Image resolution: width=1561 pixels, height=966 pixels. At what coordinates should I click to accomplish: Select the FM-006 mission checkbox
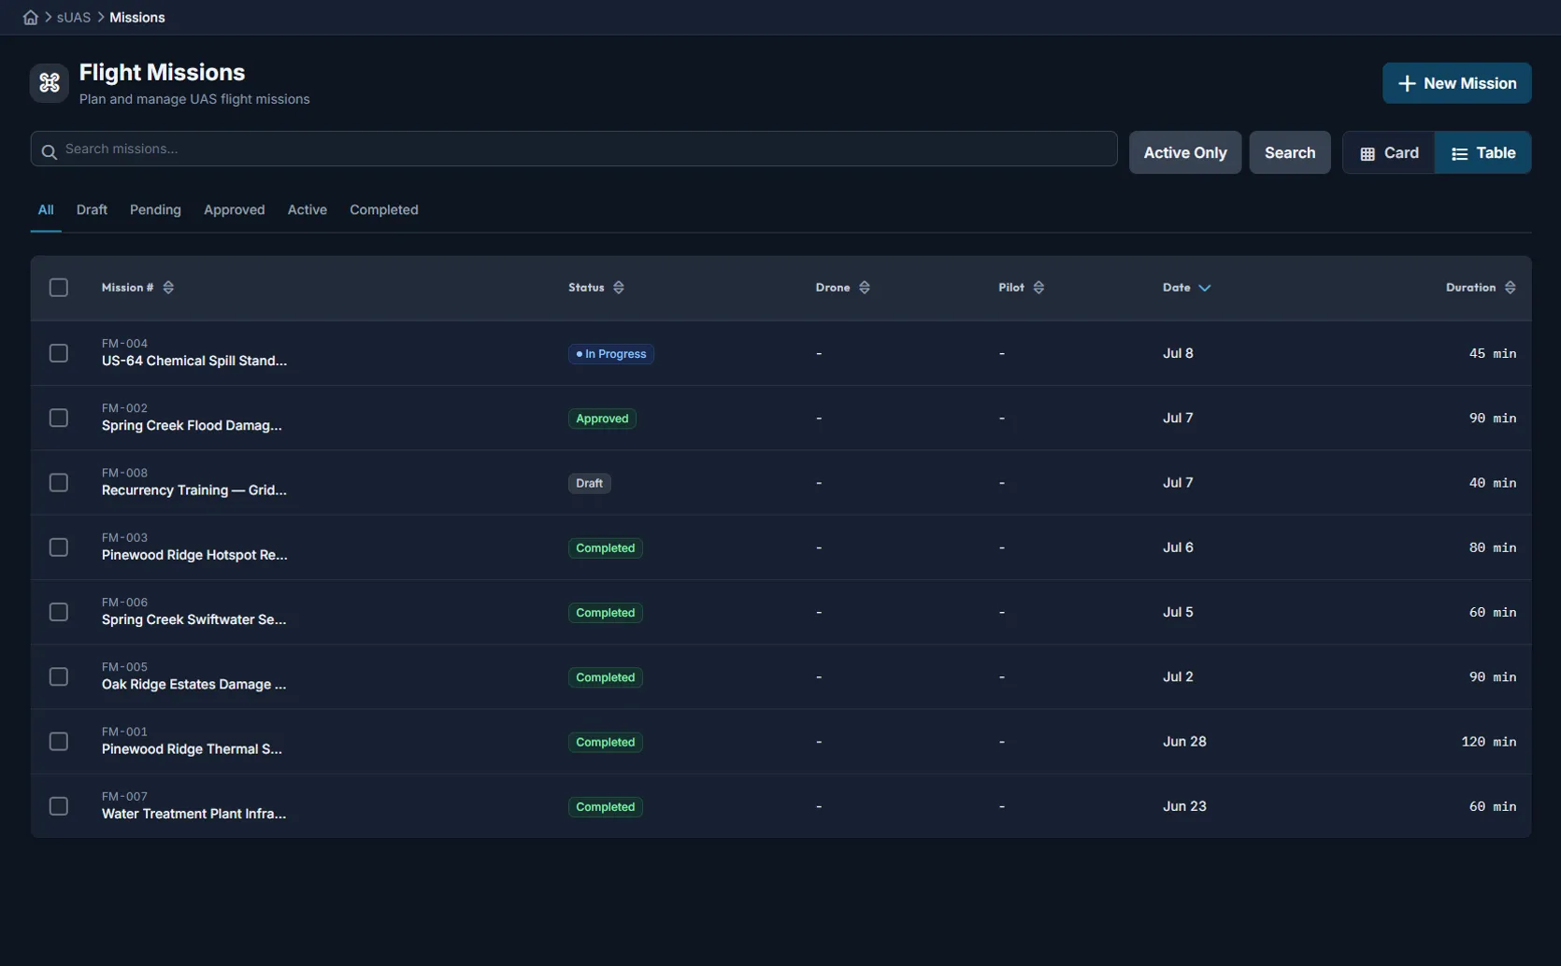(59, 612)
